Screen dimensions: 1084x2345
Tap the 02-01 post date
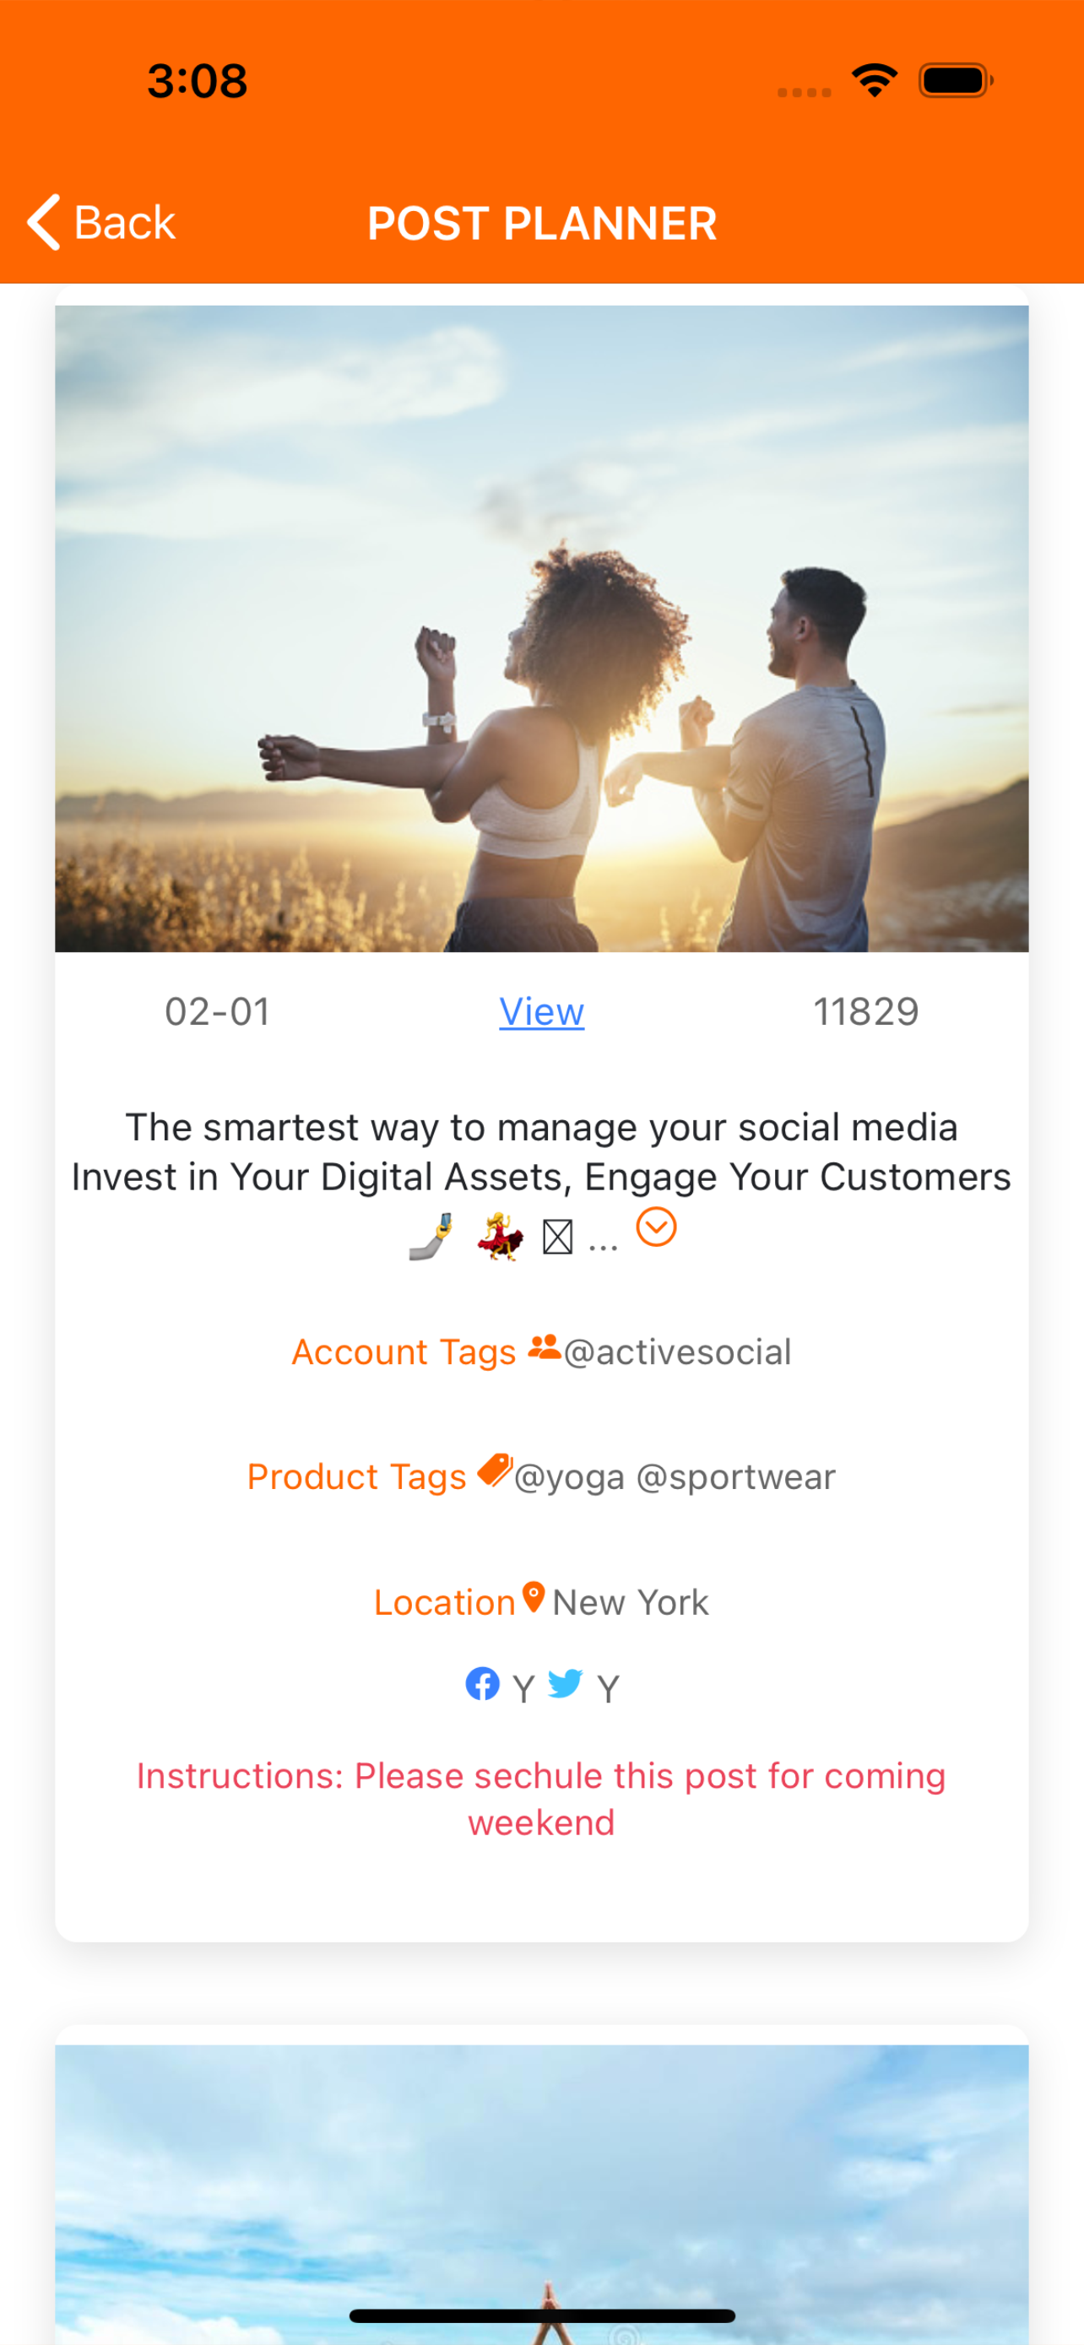coord(218,1011)
